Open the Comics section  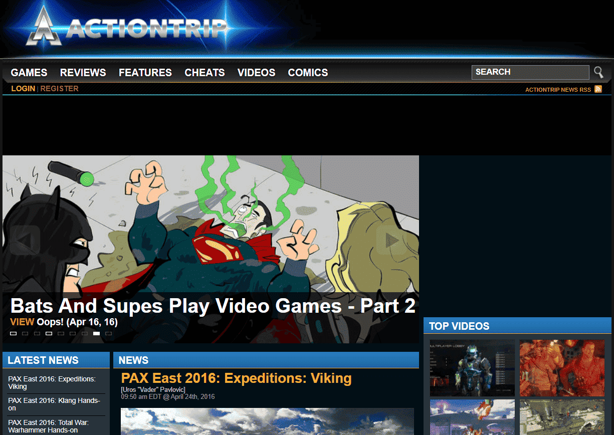[x=308, y=73]
